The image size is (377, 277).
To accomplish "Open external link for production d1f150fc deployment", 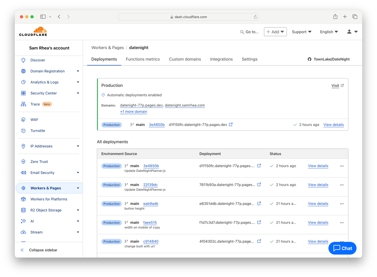I will (x=231, y=124).
